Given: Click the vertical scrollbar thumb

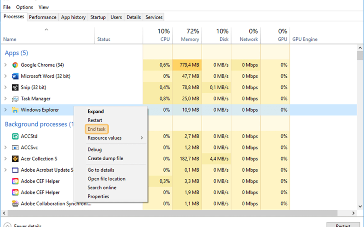Looking at the screenshot, I should (360, 55).
